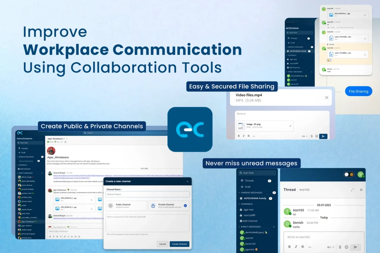Select Private Channel option in create channel dialog
This screenshot has height=253, width=380.
click(x=169, y=206)
